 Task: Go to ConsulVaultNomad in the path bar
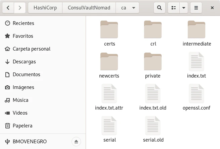click(89, 7)
